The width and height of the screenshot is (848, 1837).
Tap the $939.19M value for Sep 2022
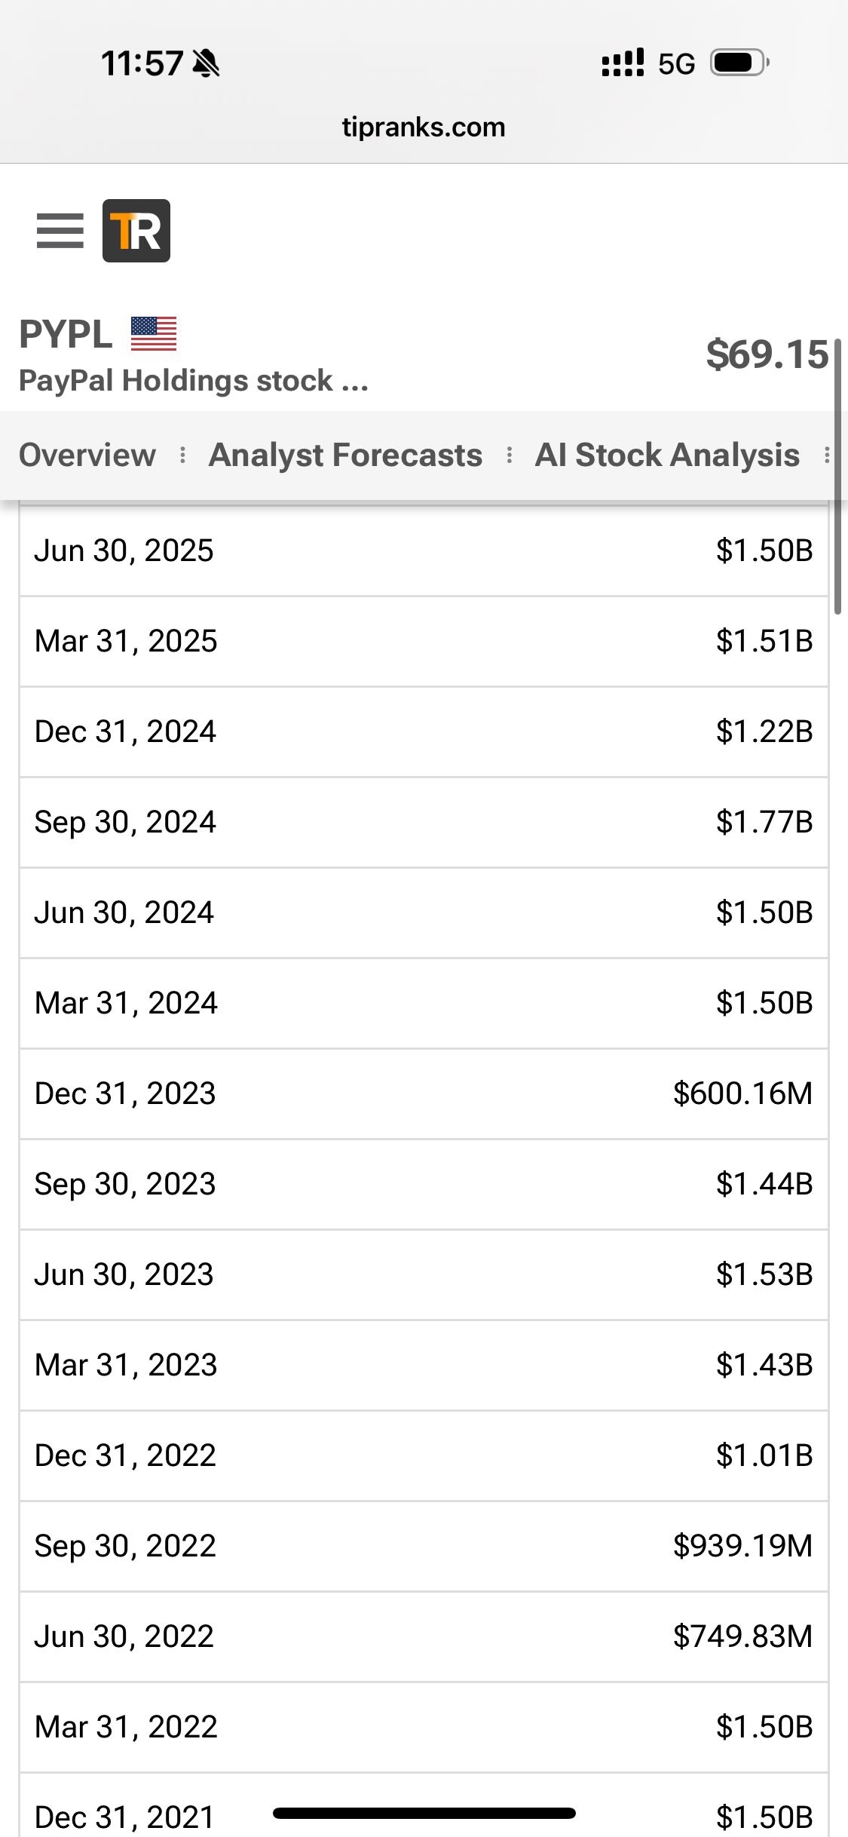tap(742, 1546)
